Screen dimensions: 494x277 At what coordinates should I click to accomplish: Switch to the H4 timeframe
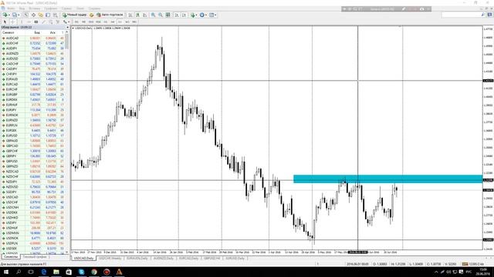tap(113, 22)
